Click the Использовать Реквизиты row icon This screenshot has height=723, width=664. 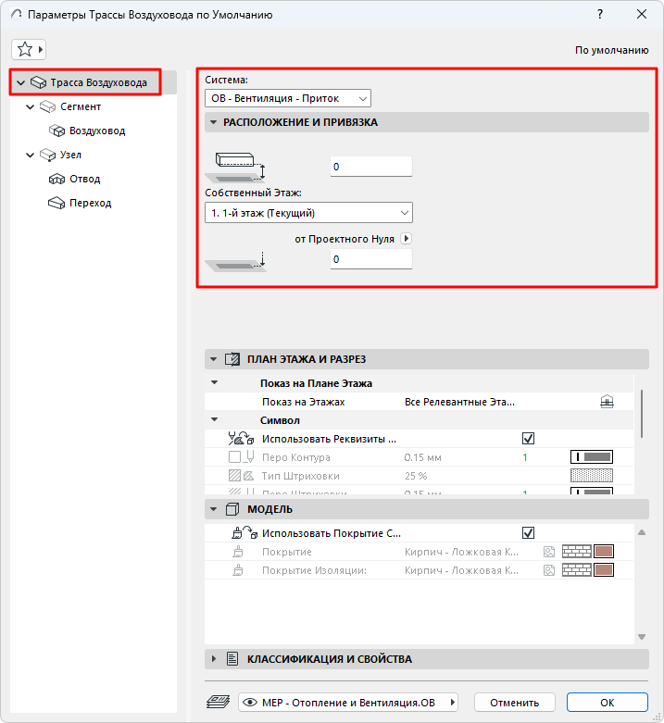[x=241, y=438]
